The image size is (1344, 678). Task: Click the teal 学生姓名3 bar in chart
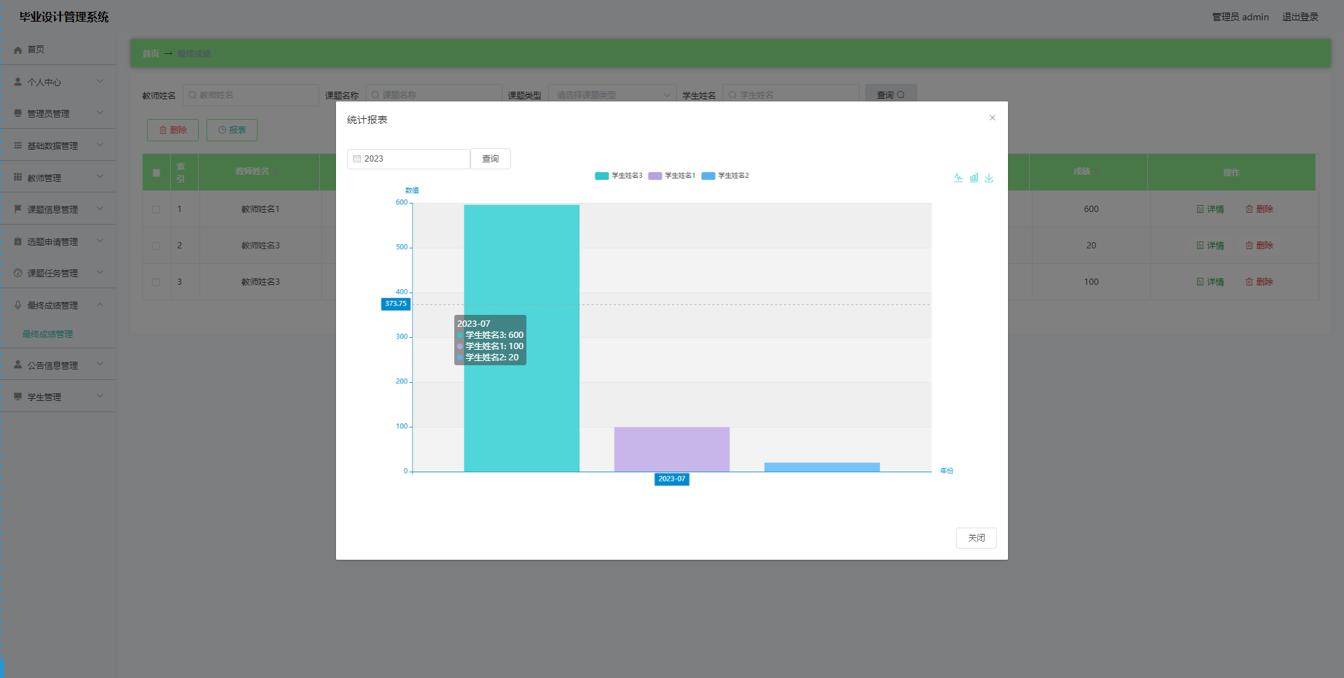coord(521,338)
